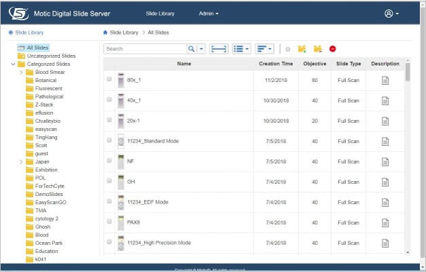
Task: Expand the Blood Smear folder
Action: 21,72
